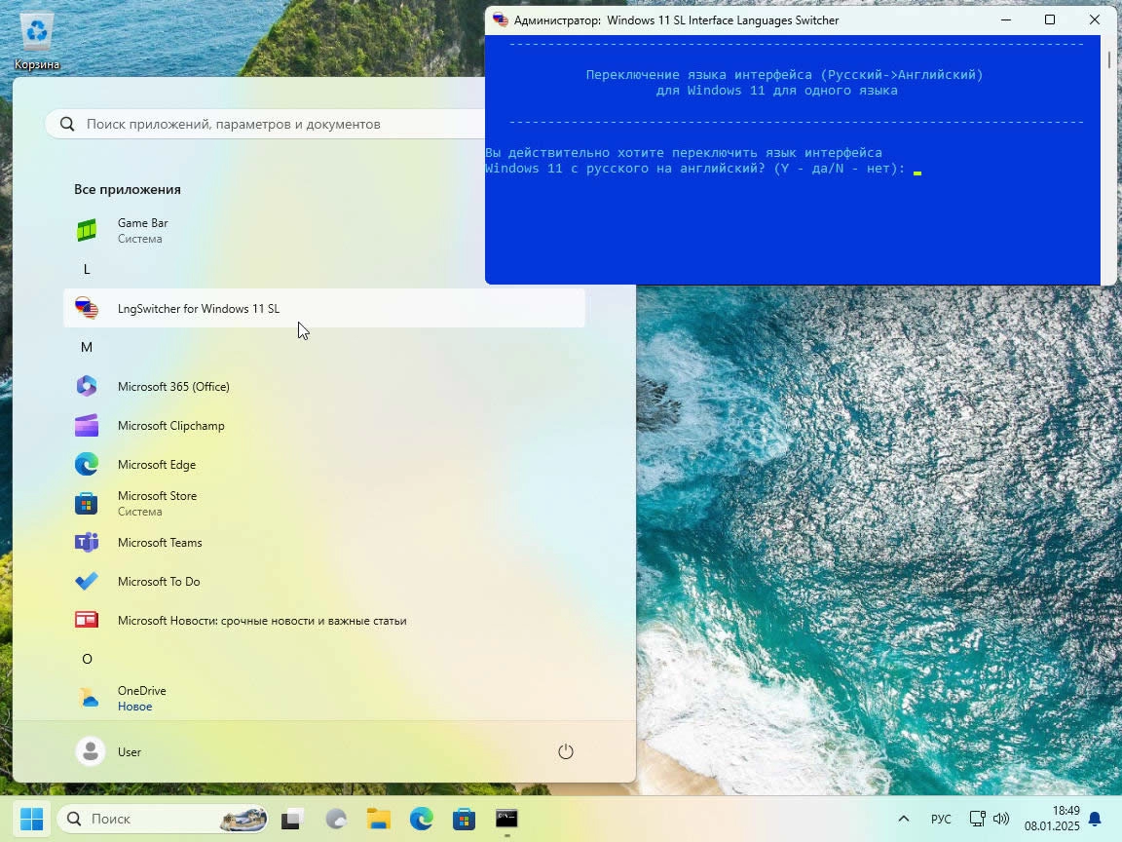Open Microsoft Store icon in app list
This screenshot has width=1122, height=842.
pos(87,503)
